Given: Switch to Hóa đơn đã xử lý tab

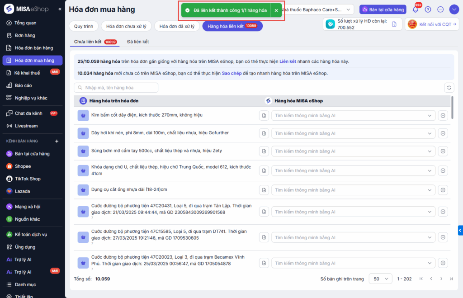Looking at the screenshot, I should point(177,26).
